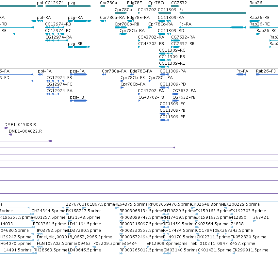Click the RE64375.5prime EST label
This screenshot has height=255, width=278.
tap(131, 204)
